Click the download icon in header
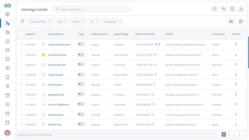Viewport: 249px width, 140px height. pos(241,9)
